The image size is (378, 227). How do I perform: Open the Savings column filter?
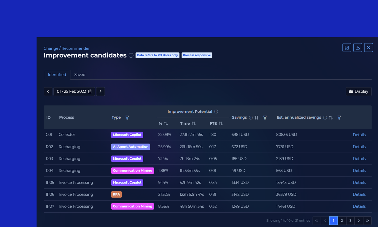[265, 118]
